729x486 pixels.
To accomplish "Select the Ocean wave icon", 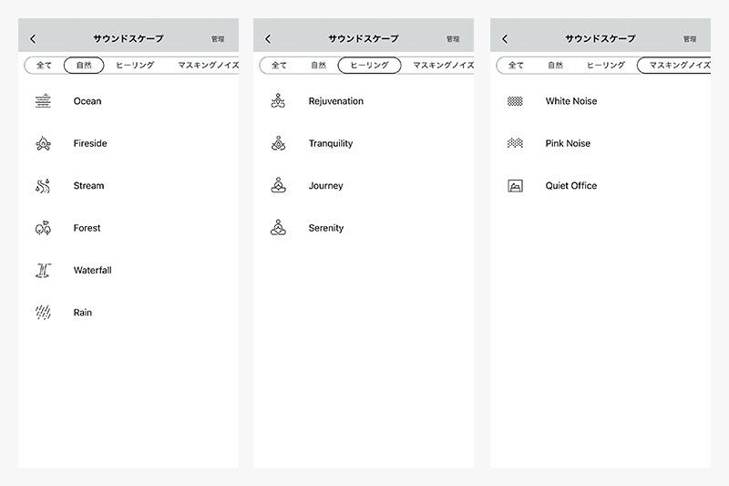I will [43, 101].
